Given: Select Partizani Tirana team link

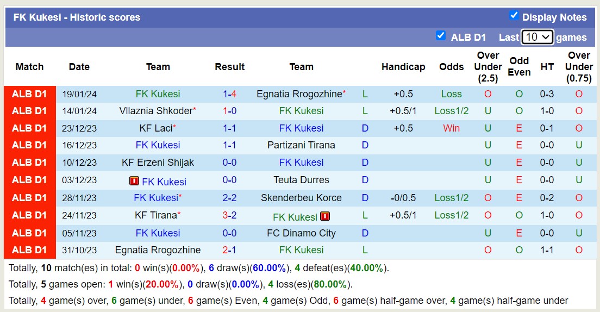Looking at the screenshot, I should pyautogui.click(x=301, y=145).
